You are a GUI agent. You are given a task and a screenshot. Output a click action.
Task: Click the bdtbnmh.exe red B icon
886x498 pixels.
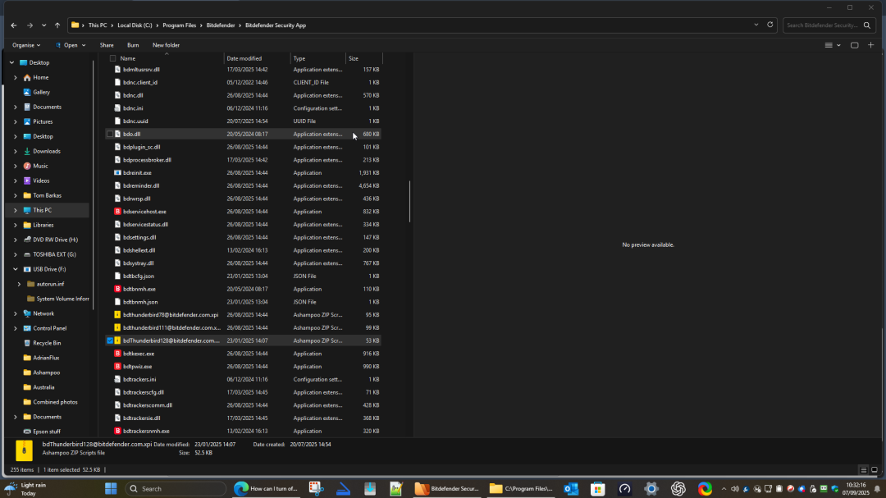117,289
